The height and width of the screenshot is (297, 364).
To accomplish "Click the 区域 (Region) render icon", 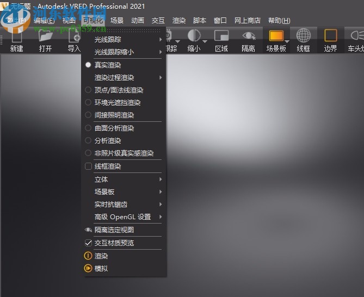I will pos(221,36).
